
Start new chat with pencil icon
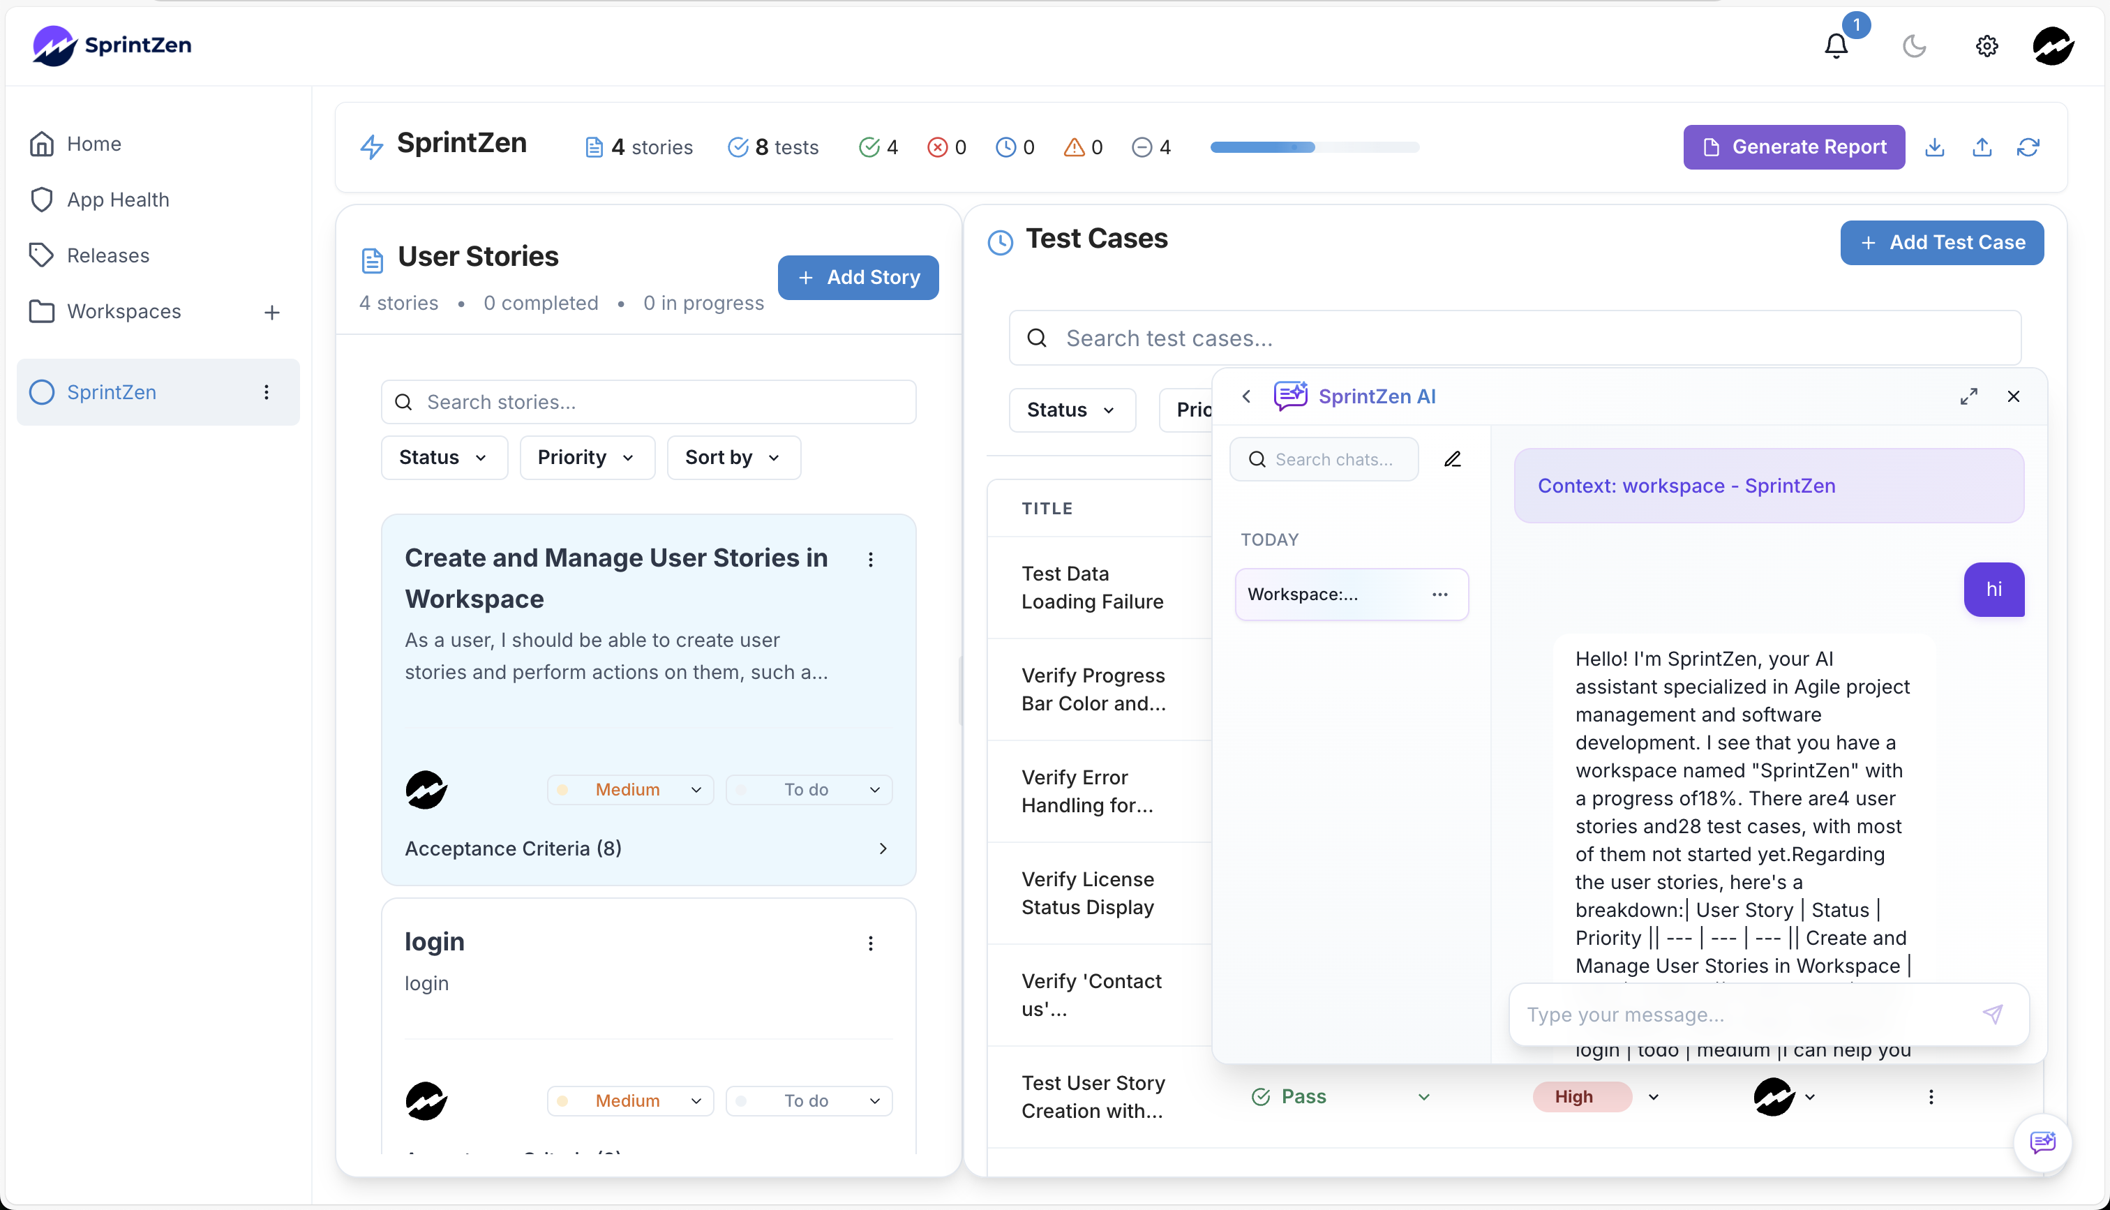(x=1452, y=460)
